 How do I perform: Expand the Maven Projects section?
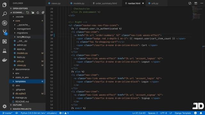pos(22,109)
